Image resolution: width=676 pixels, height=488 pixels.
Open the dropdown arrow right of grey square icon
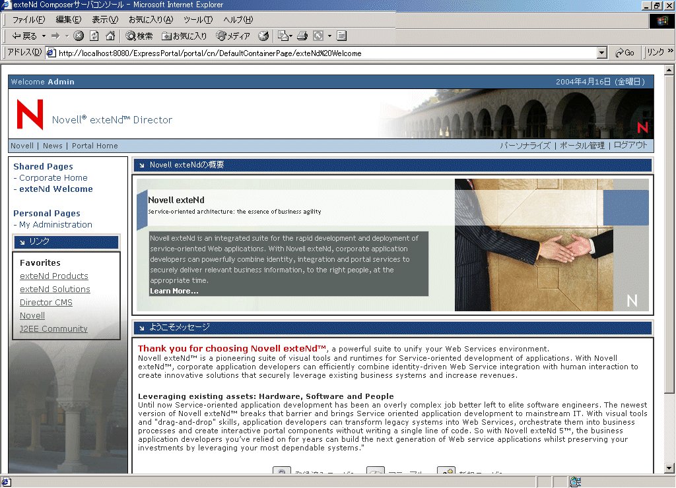(x=330, y=36)
